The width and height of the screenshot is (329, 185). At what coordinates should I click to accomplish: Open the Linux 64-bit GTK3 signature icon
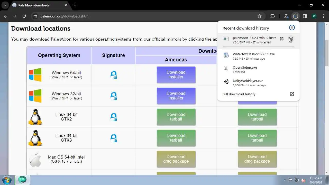[x=114, y=138]
